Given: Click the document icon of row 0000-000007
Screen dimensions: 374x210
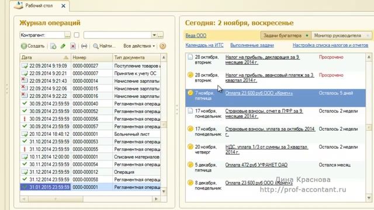Looking at the screenshot, I should click(x=25, y=73).
